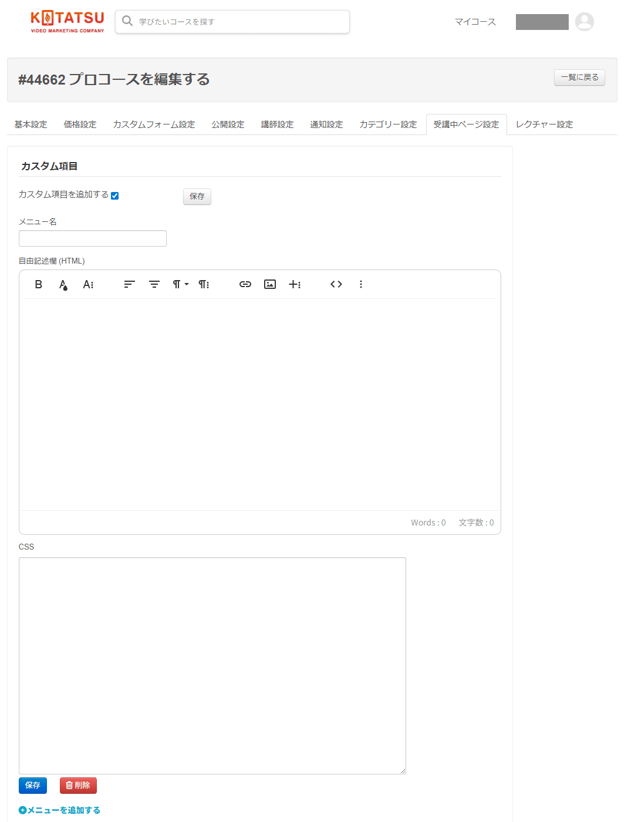This screenshot has width=628, height=822.
Task: Insert a hyperlink in the editor
Action: (245, 284)
